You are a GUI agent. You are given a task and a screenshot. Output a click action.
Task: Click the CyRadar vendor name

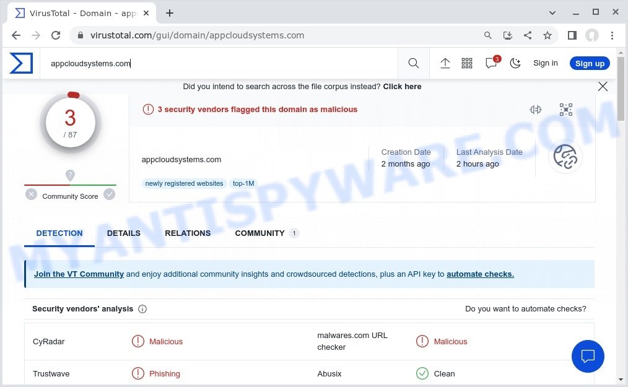pyautogui.click(x=48, y=341)
